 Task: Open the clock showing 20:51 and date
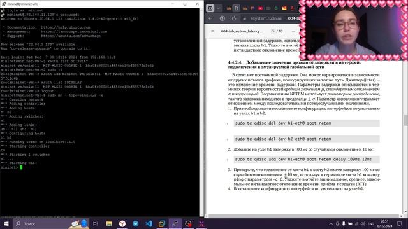(384, 224)
